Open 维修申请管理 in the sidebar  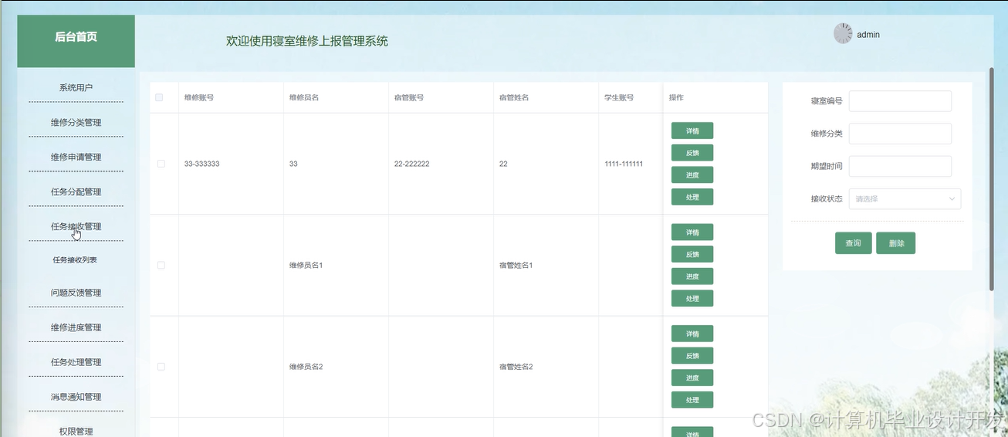(x=76, y=158)
